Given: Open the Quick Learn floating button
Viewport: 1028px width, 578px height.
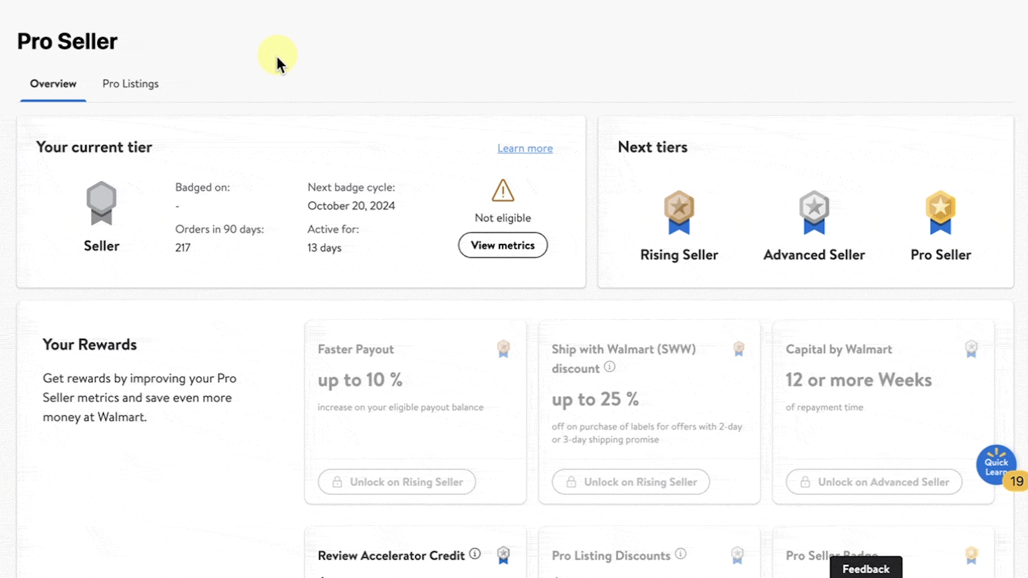Looking at the screenshot, I should coord(996,465).
